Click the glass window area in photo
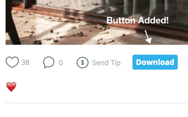Screen dimensions: 188x117 coord(144,8)
